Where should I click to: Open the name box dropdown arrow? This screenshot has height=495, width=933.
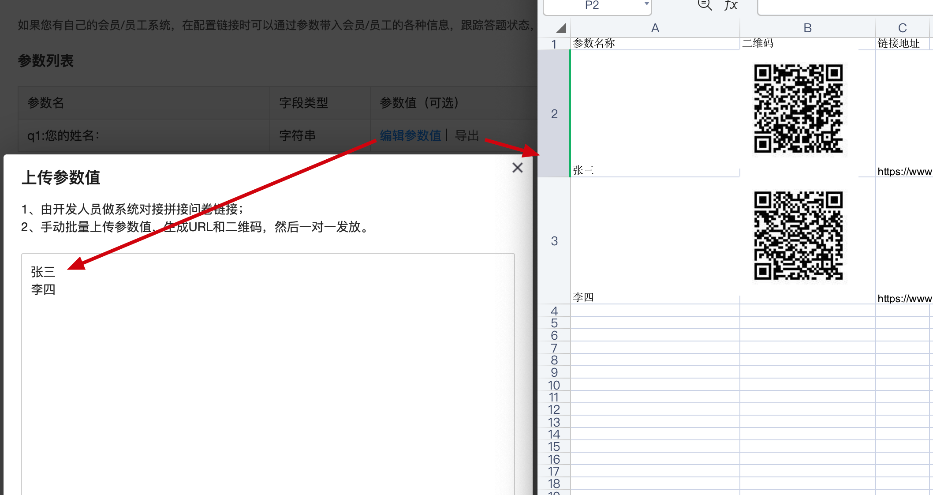point(646,4)
